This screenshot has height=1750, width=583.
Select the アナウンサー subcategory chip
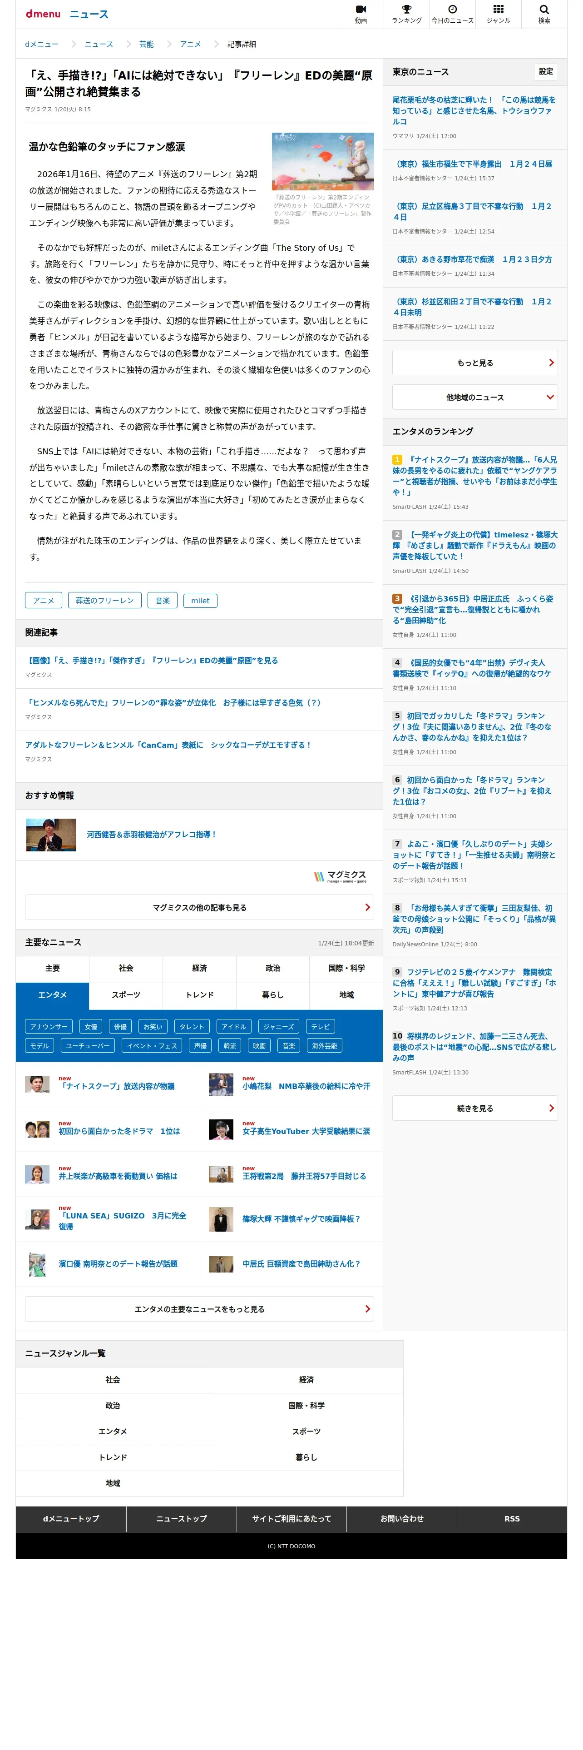point(49,1026)
